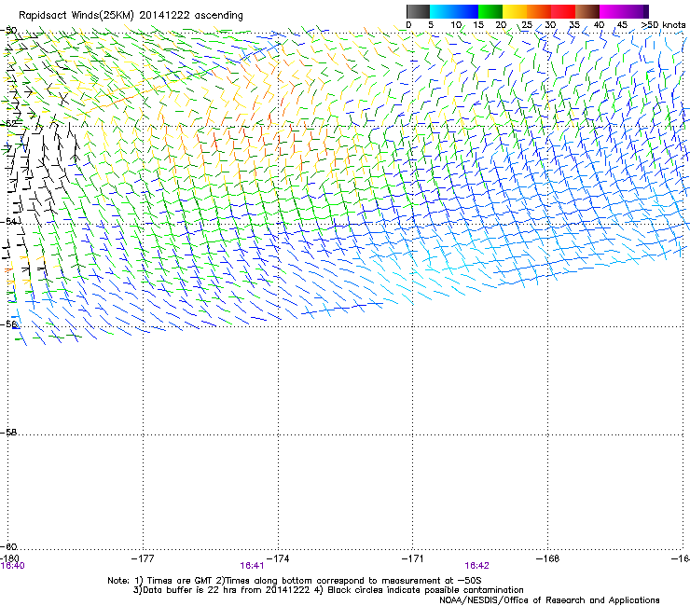690x606 pixels.
Task: Click the latitude label '-52'
Action: pyautogui.click(x=8, y=124)
